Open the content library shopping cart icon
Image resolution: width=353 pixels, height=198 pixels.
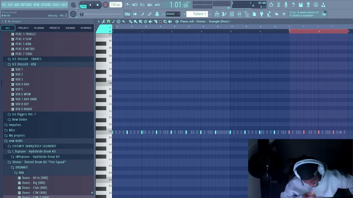[284, 14]
